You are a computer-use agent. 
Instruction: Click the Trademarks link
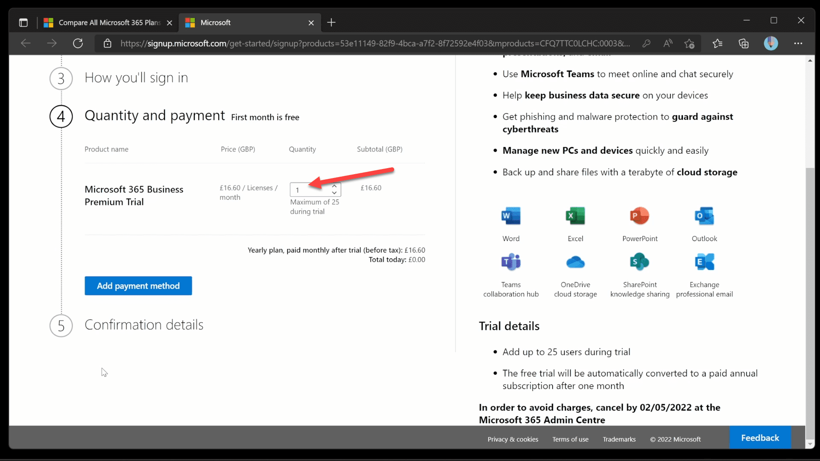[x=619, y=438]
